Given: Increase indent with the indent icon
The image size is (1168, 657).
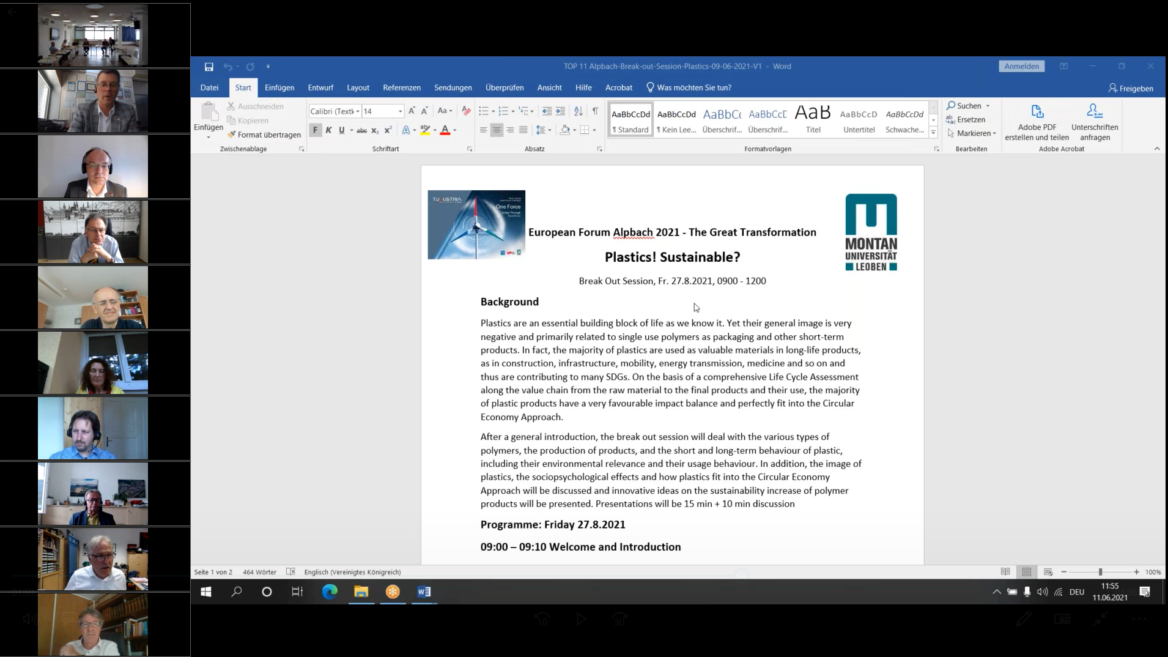Looking at the screenshot, I should coord(560,111).
